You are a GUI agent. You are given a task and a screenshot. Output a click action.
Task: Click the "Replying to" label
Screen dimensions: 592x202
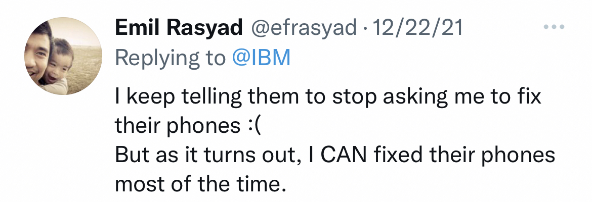point(170,58)
